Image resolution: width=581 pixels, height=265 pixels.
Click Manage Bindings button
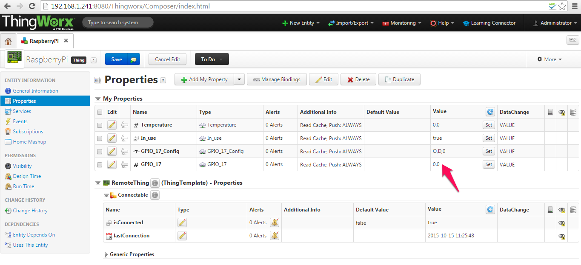277,79
